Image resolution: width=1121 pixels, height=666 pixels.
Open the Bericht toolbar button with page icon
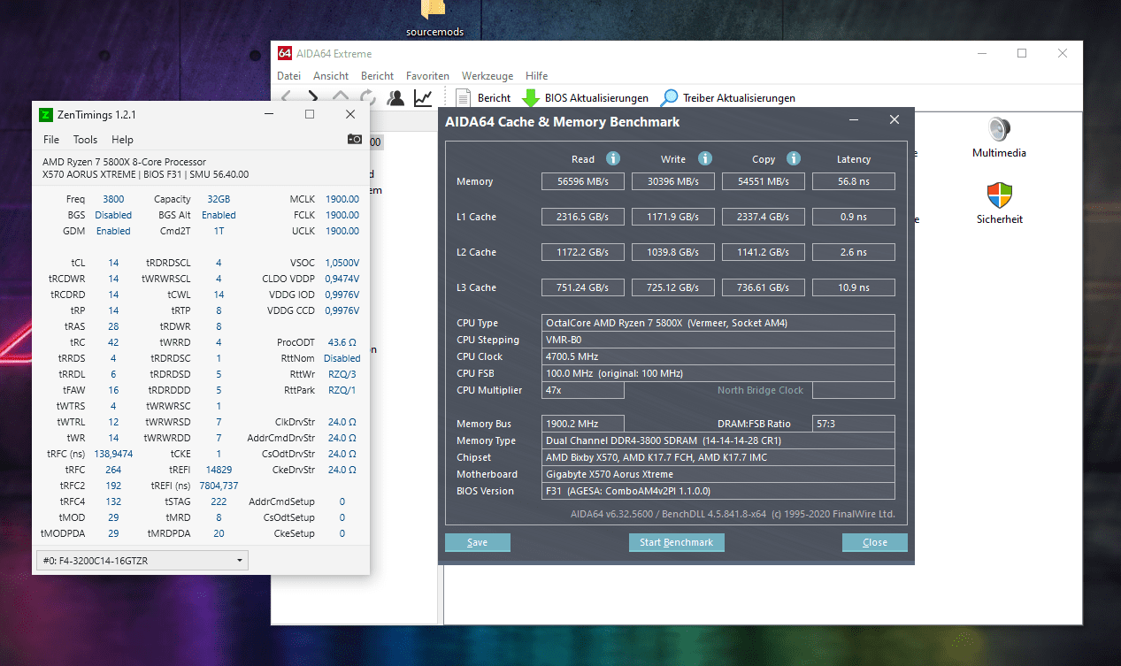click(483, 98)
